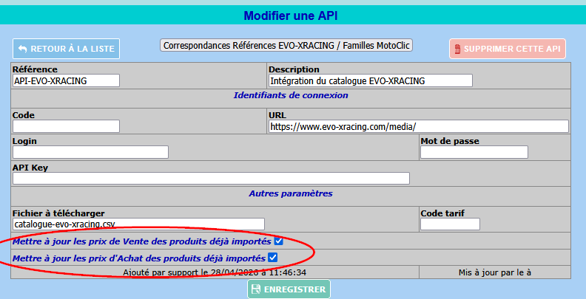Focus the Login input box
Viewport: 586px width, 299px height.
[90, 152]
